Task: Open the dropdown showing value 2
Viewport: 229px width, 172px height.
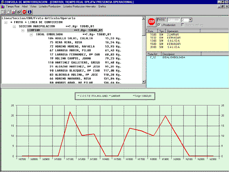Action: [190, 20]
